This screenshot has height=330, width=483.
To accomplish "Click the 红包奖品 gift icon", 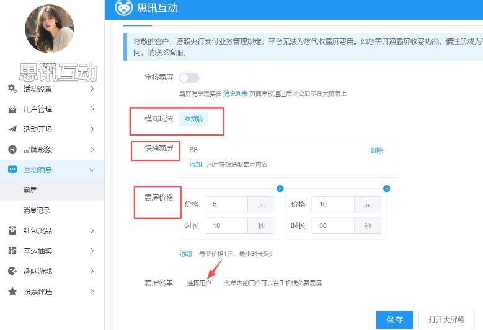I will [12, 230].
